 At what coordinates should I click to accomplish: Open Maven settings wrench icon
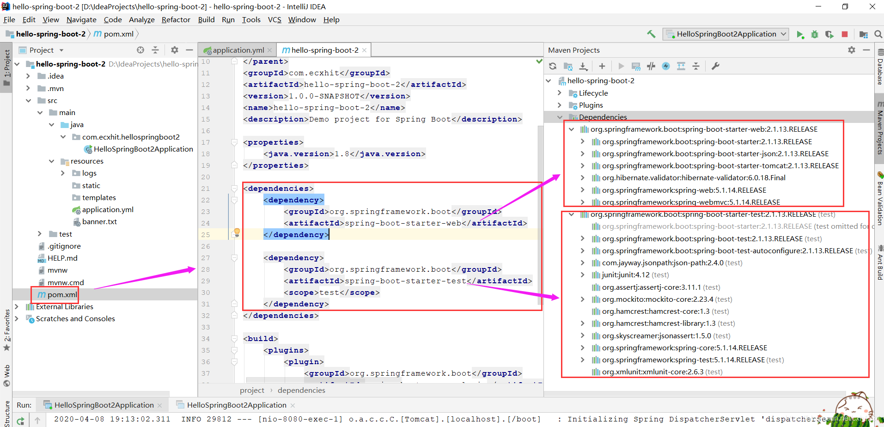point(715,66)
